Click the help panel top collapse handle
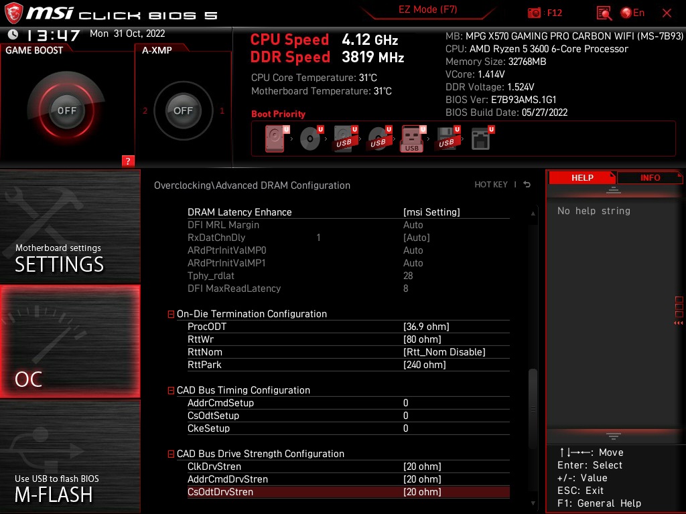Image resolution: width=686 pixels, height=514 pixels. (x=614, y=190)
